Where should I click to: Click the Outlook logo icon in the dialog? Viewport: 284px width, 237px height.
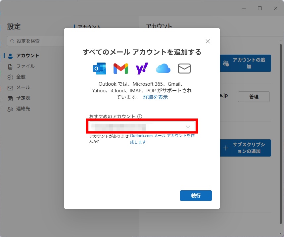99,69
